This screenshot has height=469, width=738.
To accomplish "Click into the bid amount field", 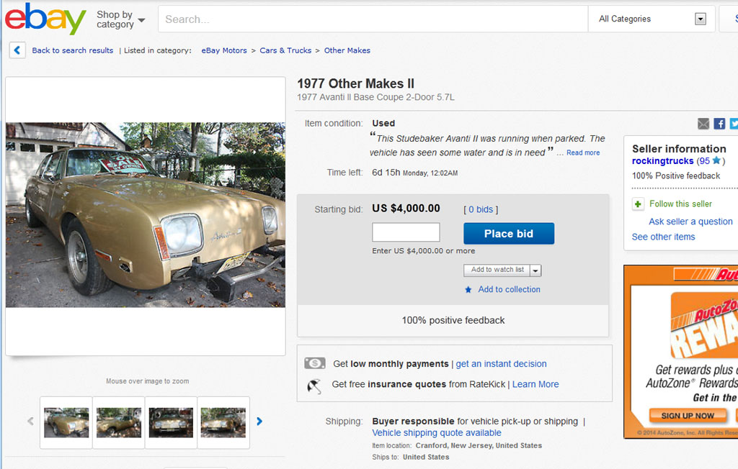I will pyautogui.click(x=406, y=232).
